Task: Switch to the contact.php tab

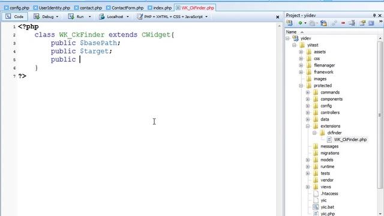Action: pyautogui.click(x=88, y=8)
